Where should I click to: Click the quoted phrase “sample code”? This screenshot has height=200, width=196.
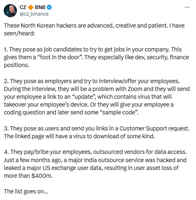click(118, 112)
